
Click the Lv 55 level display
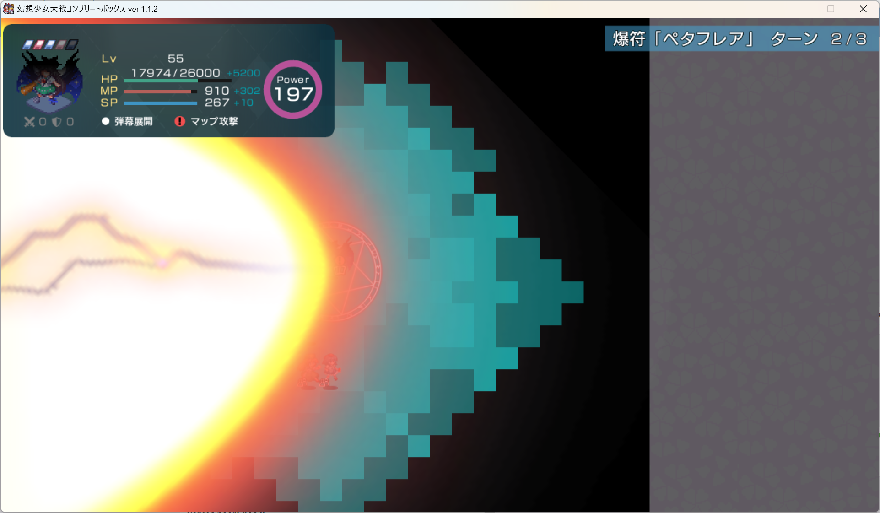pos(143,59)
